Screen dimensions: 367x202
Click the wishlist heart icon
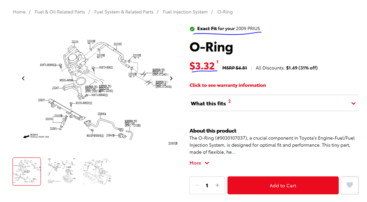coord(349,185)
